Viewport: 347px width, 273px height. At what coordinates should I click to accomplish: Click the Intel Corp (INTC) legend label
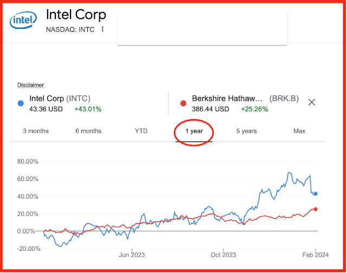tap(60, 99)
